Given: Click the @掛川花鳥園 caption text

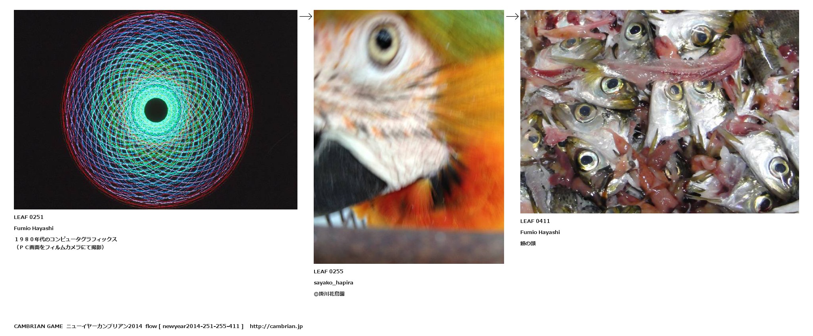Looking at the screenshot, I should click(x=329, y=294).
